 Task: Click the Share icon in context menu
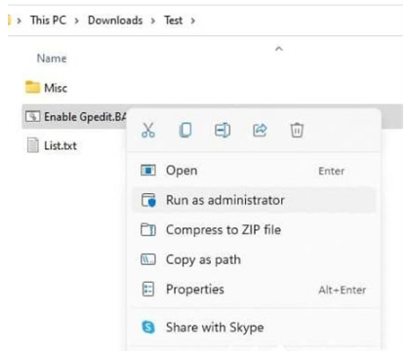point(260,131)
